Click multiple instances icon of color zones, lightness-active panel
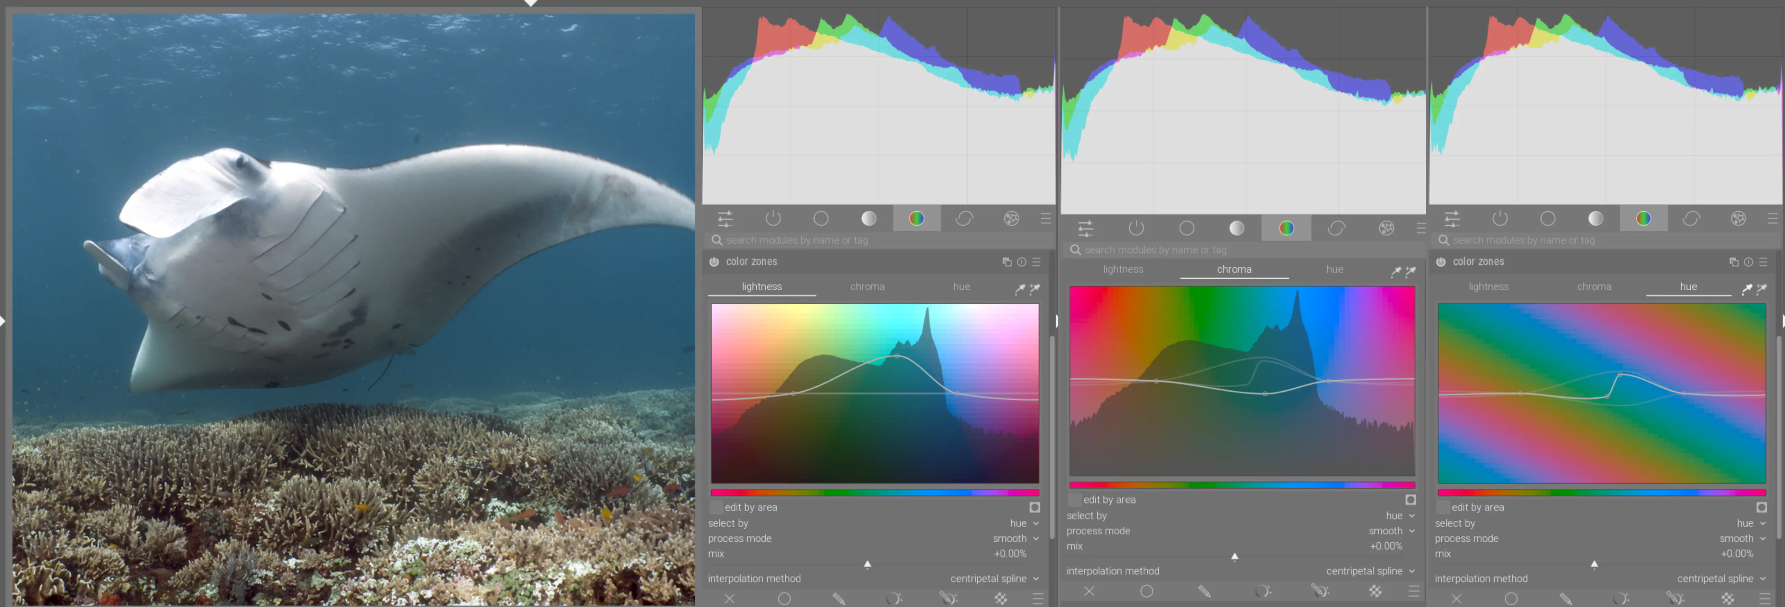 pos(1007,262)
